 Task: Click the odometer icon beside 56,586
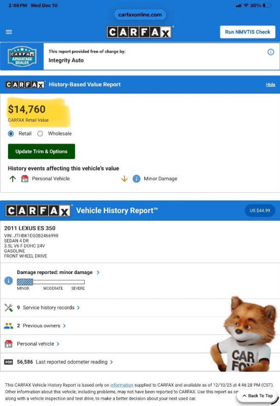point(8,362)
